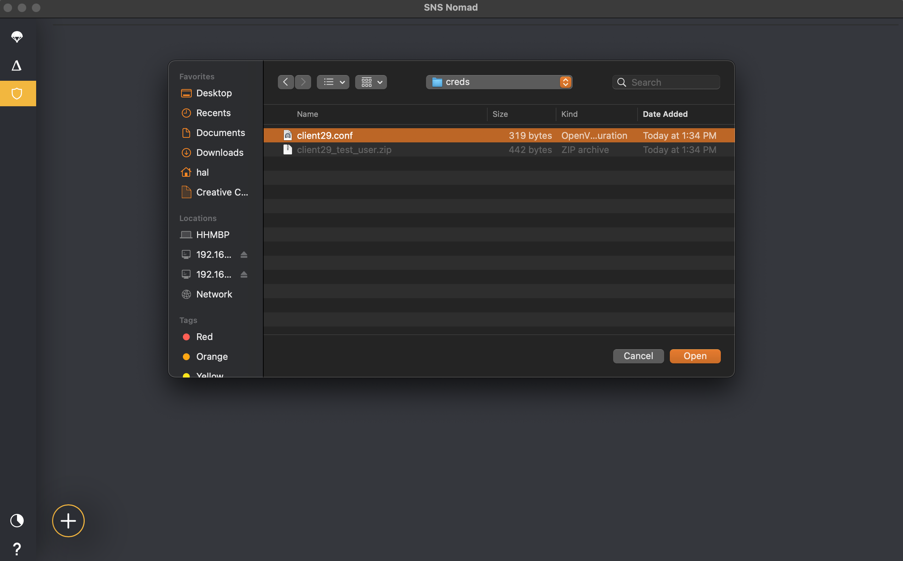Click the magnifier icon in Search field
Image resolution: width=903 pixels, height=561 pixels.
tap(622, 82)
